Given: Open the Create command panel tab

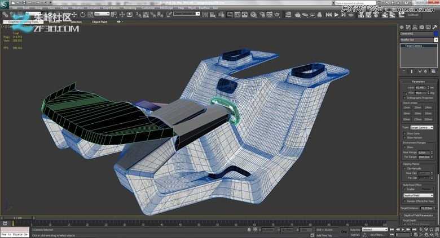Looking at the screenshot, I should click(x=402, y=27).
